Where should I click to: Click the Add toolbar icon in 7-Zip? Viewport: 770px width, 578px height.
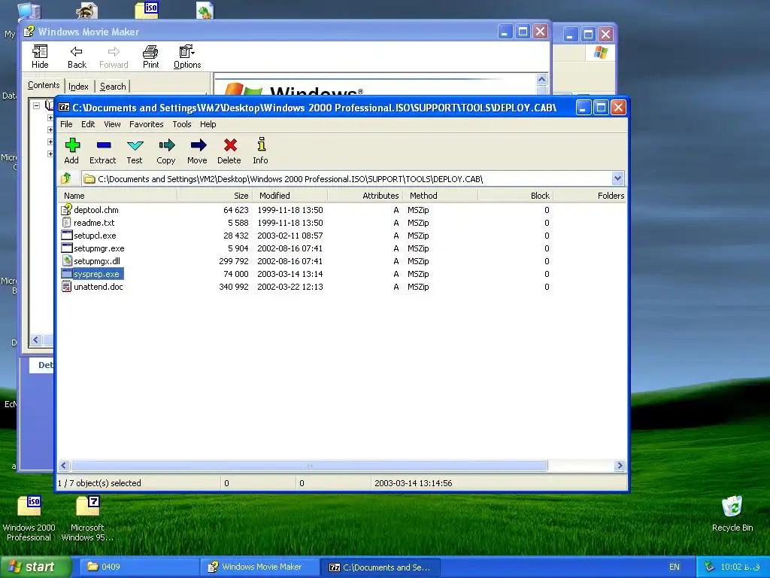(x=72, y=145)
